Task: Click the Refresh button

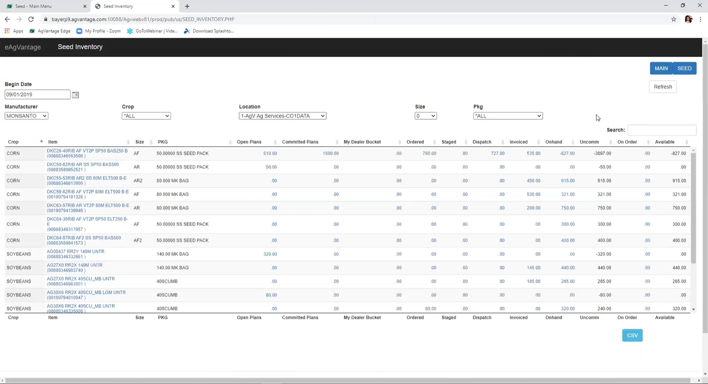Action: (x=662, y=87)
